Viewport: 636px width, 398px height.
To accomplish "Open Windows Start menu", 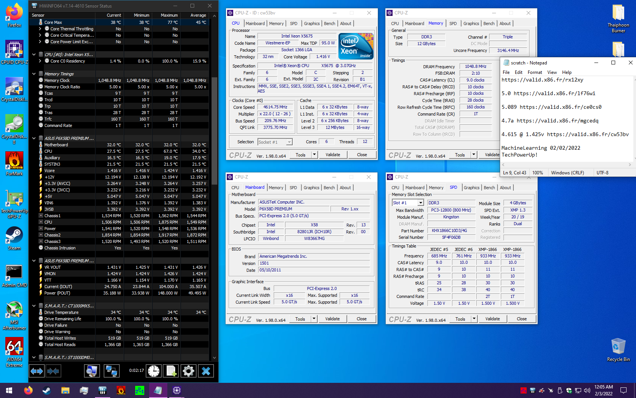I will pos(9,390).
